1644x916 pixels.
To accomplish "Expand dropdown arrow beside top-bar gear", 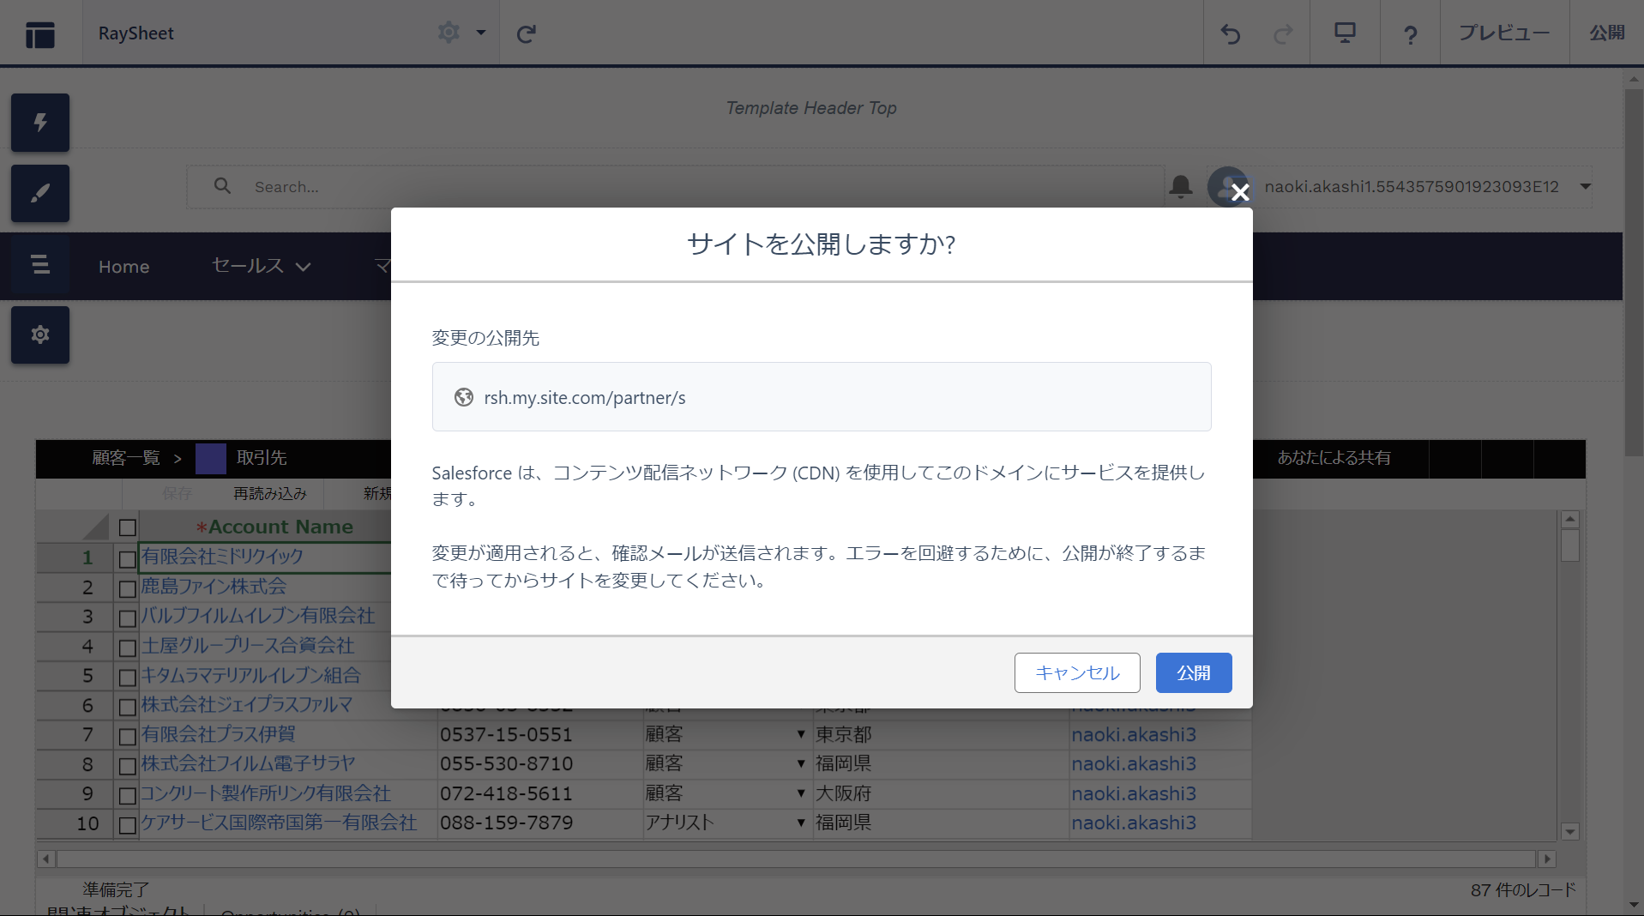I will pos(481,33).
